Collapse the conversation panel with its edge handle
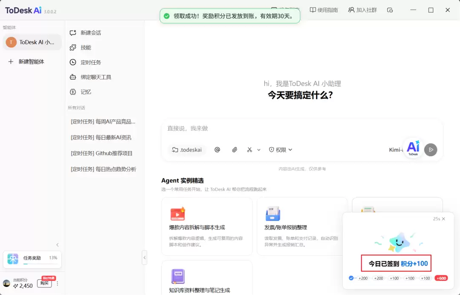Image resolution: width=460 pixels, height=295 pixels. (144, 258)
